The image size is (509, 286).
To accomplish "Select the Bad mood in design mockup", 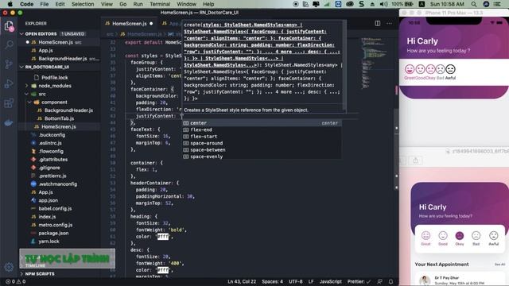I will click(476, 238).
